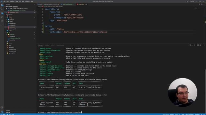Open the Search view in activity bar

coord(2,9)
